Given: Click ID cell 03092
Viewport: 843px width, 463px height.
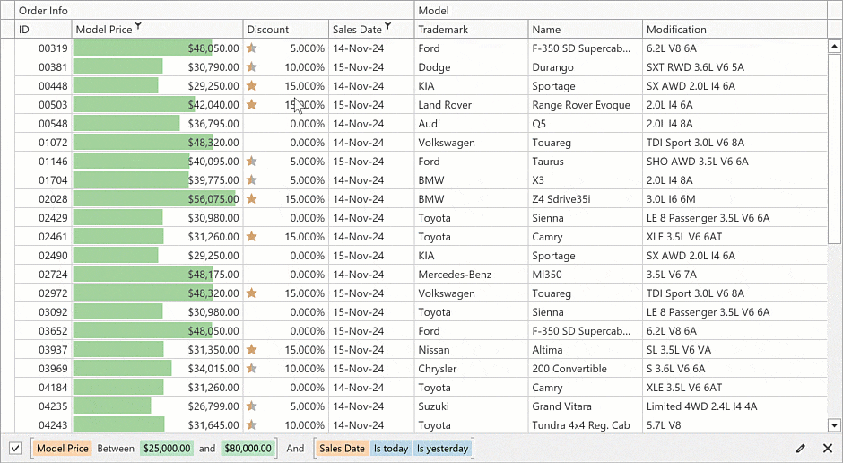Looking at the screenshot, I should point(44,311).
